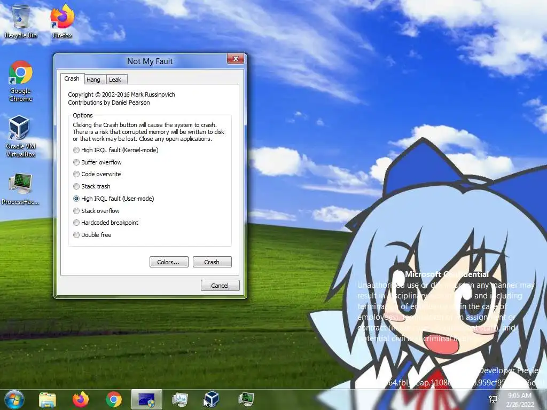Launch Firefox from the taskbar
The image size is (547, 410).
81,399
